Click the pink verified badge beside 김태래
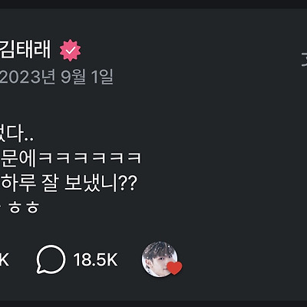The image size is (307, 307). 70,51
